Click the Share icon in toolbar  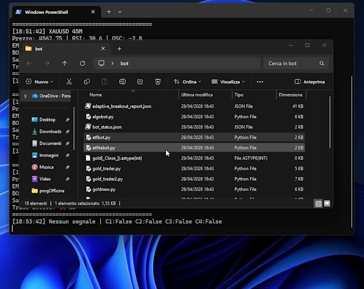point(140,81)
